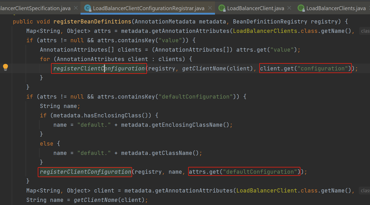Click the for keyword

coord(45,59)
